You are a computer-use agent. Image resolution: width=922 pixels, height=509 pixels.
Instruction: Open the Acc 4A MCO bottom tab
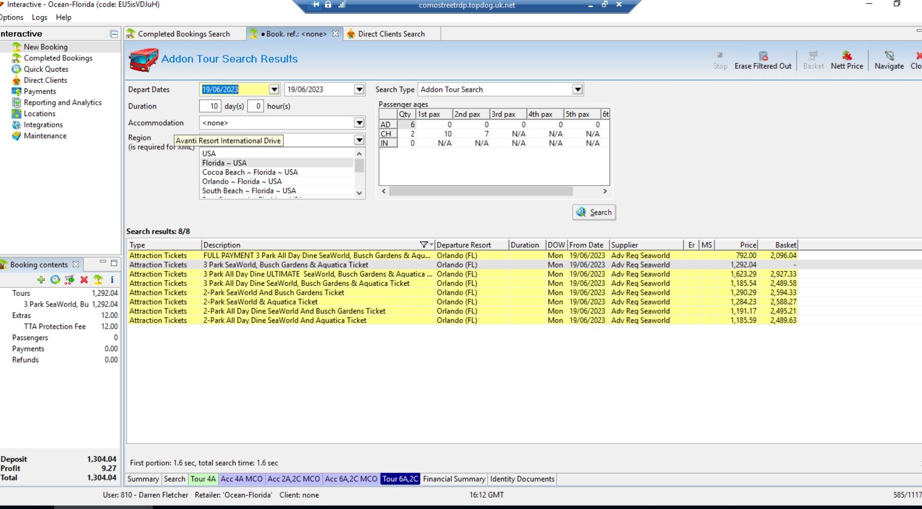(x=241, y=479)
